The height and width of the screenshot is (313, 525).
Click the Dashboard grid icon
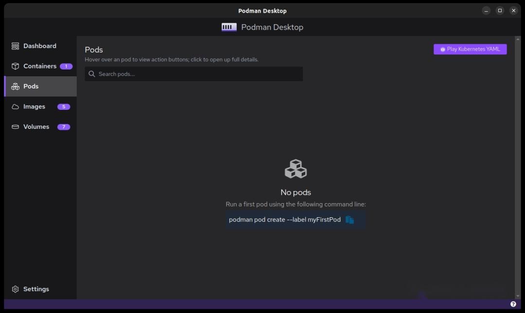coord(15,46)
